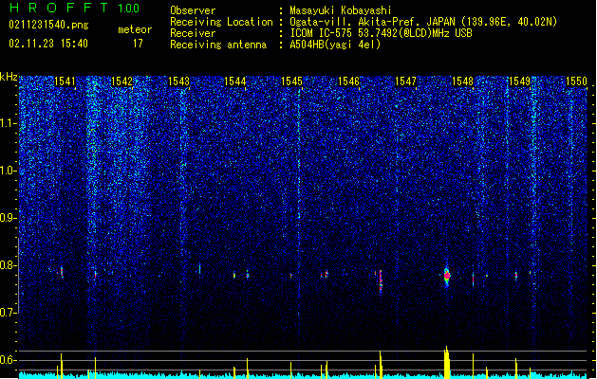Click the large red meteor echo before 1548
Viewport: 597px width, 379px height.
[x=447, y=275]
